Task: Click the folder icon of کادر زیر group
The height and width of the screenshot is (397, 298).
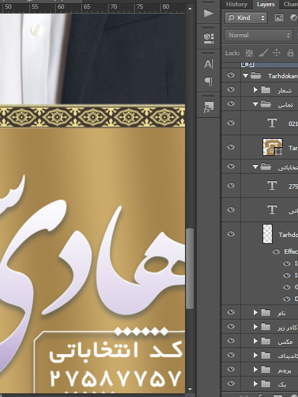Action: [266, 327]
